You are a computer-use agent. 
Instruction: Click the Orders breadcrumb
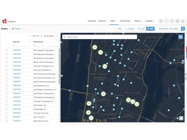click(4, 29)
